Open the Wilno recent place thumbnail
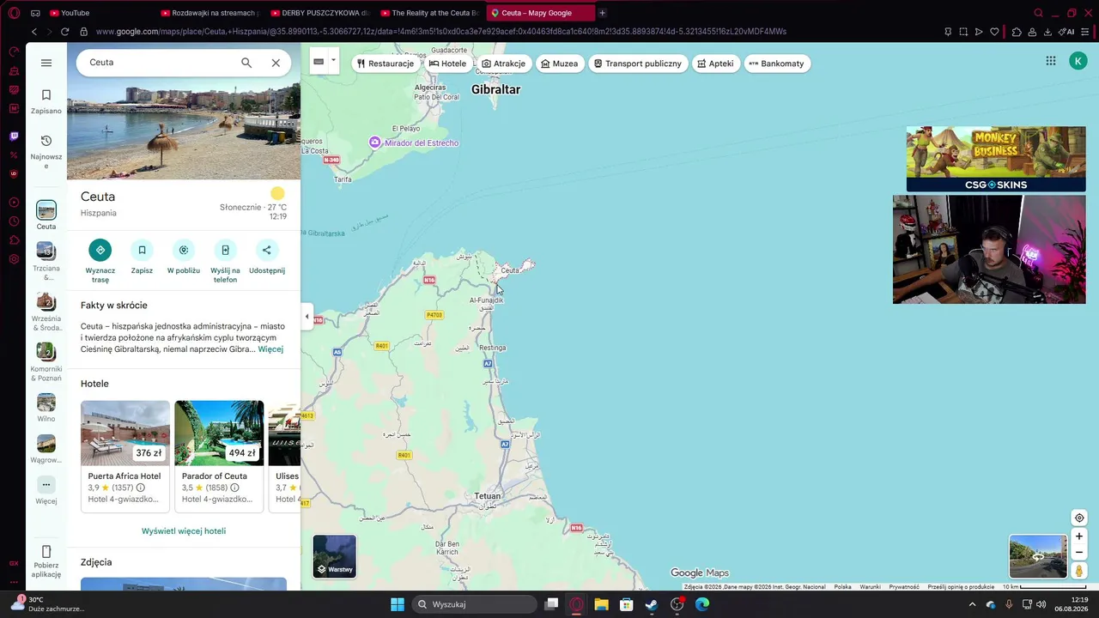 coord(46,402)
